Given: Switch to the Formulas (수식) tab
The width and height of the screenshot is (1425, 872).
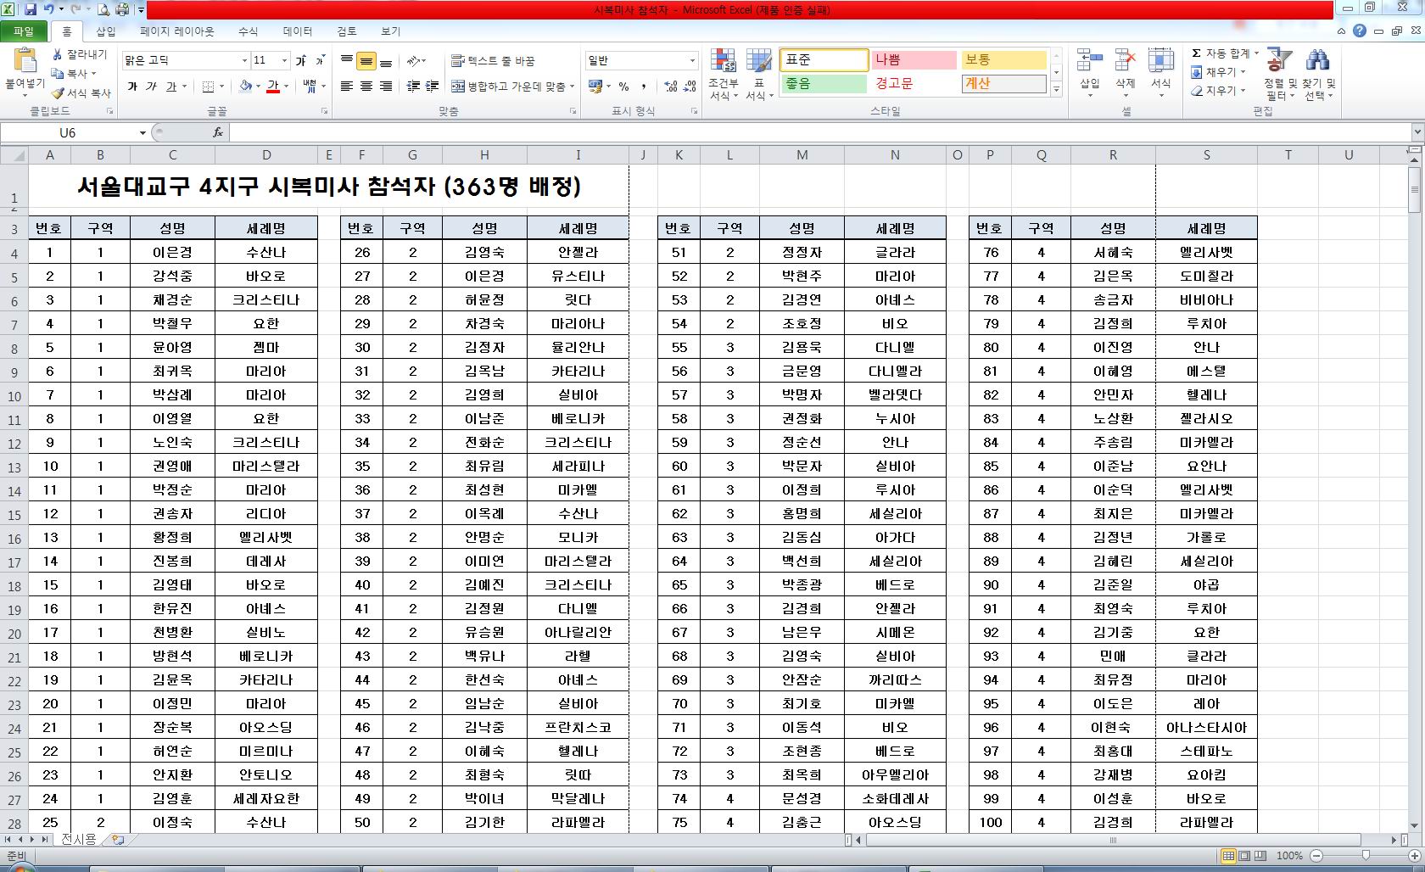Looking at the screenshot, I should click(248, 31).
